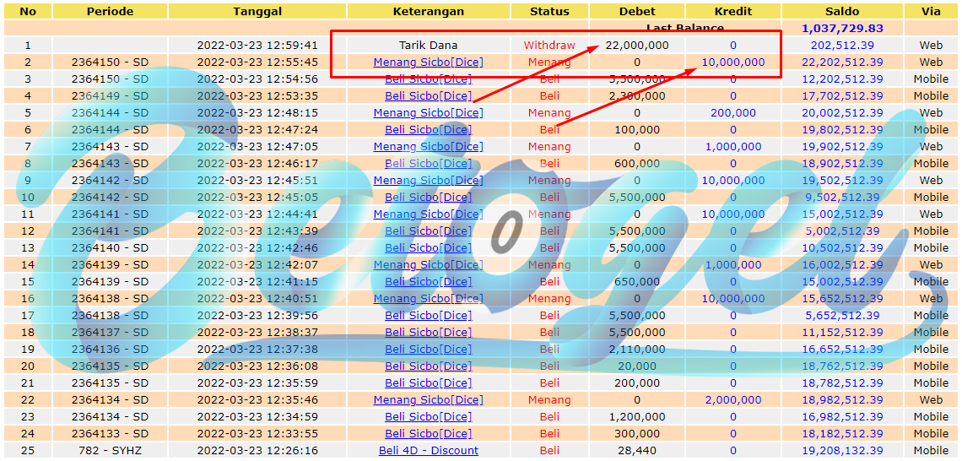Open Beli Sicbo[Dice] link at 12:53:35
962x461 pixels.
[x=428, y=95]
